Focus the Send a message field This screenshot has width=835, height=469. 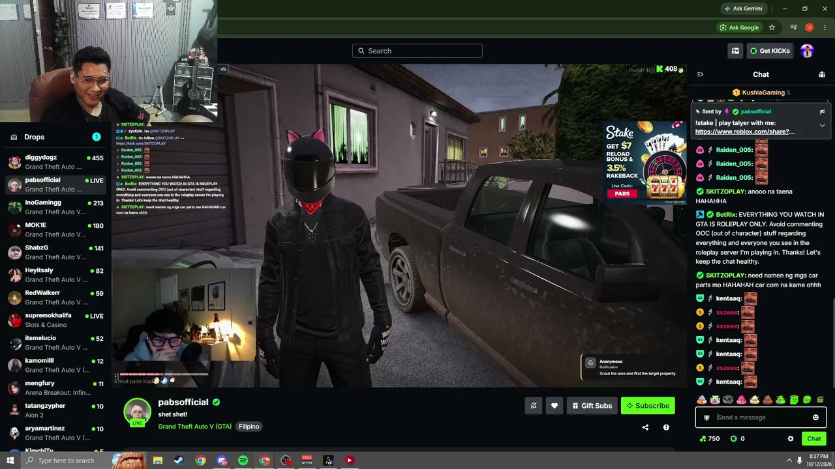[761, 418]
